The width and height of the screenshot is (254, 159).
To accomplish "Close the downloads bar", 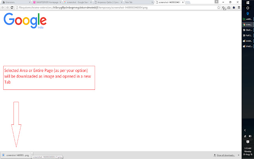I will pyautogui.click(x=239, y=155).
